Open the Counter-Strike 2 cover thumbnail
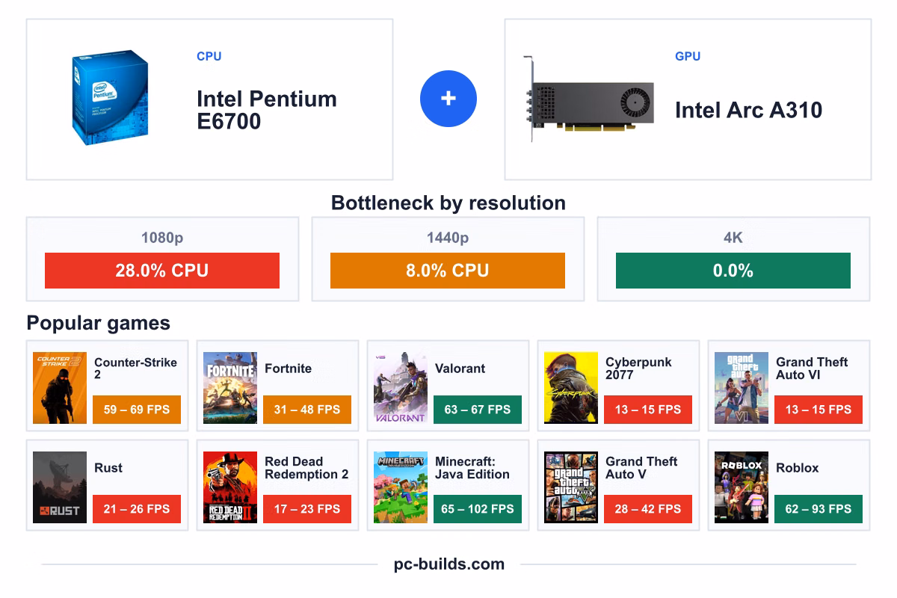The image size is (897, 598). [60, 388]
